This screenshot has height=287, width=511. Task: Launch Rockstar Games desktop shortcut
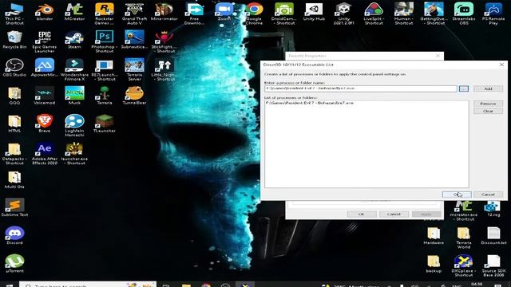tap(105, 14)
